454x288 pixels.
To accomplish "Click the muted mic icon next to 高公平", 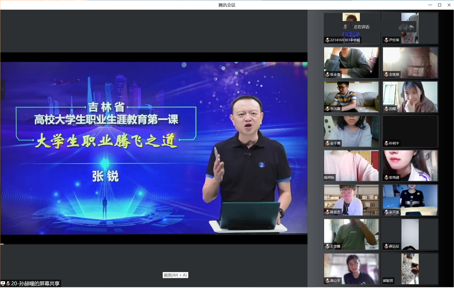I will pos(327,280).
